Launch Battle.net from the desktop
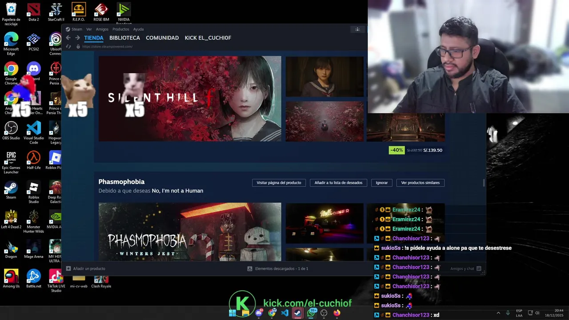 point(33,279)
